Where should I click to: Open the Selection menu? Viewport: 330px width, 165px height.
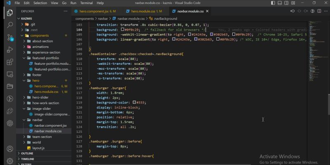(40, 3)
